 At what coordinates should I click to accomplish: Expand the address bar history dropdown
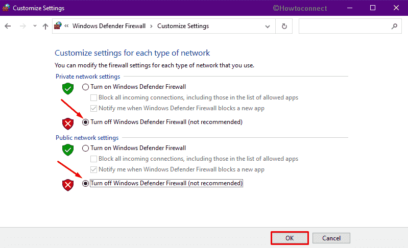click(x=267, y=26)
